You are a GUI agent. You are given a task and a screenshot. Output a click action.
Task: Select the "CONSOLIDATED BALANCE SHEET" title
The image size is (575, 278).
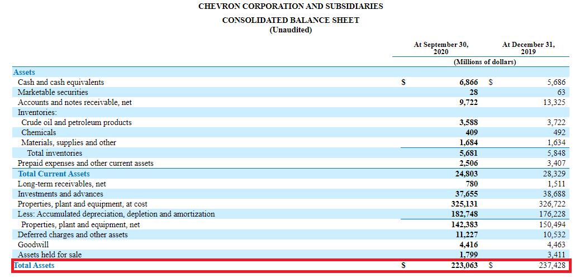(x=291, y=21)
